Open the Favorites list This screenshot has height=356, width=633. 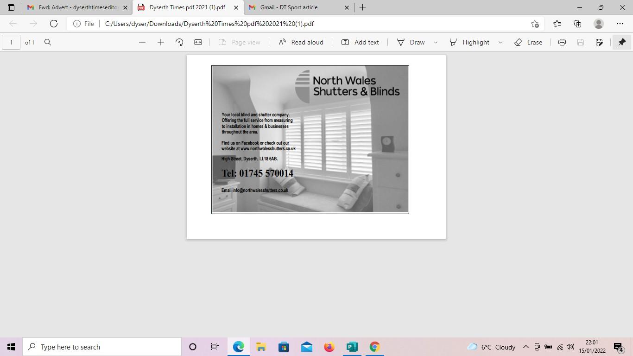pyautogui.click(x=557, y=24)
